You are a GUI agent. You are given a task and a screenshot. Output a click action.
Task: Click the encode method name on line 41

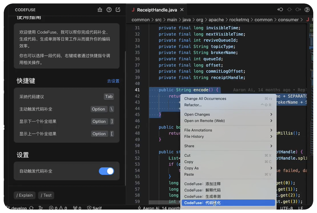(x=201, y=90)
